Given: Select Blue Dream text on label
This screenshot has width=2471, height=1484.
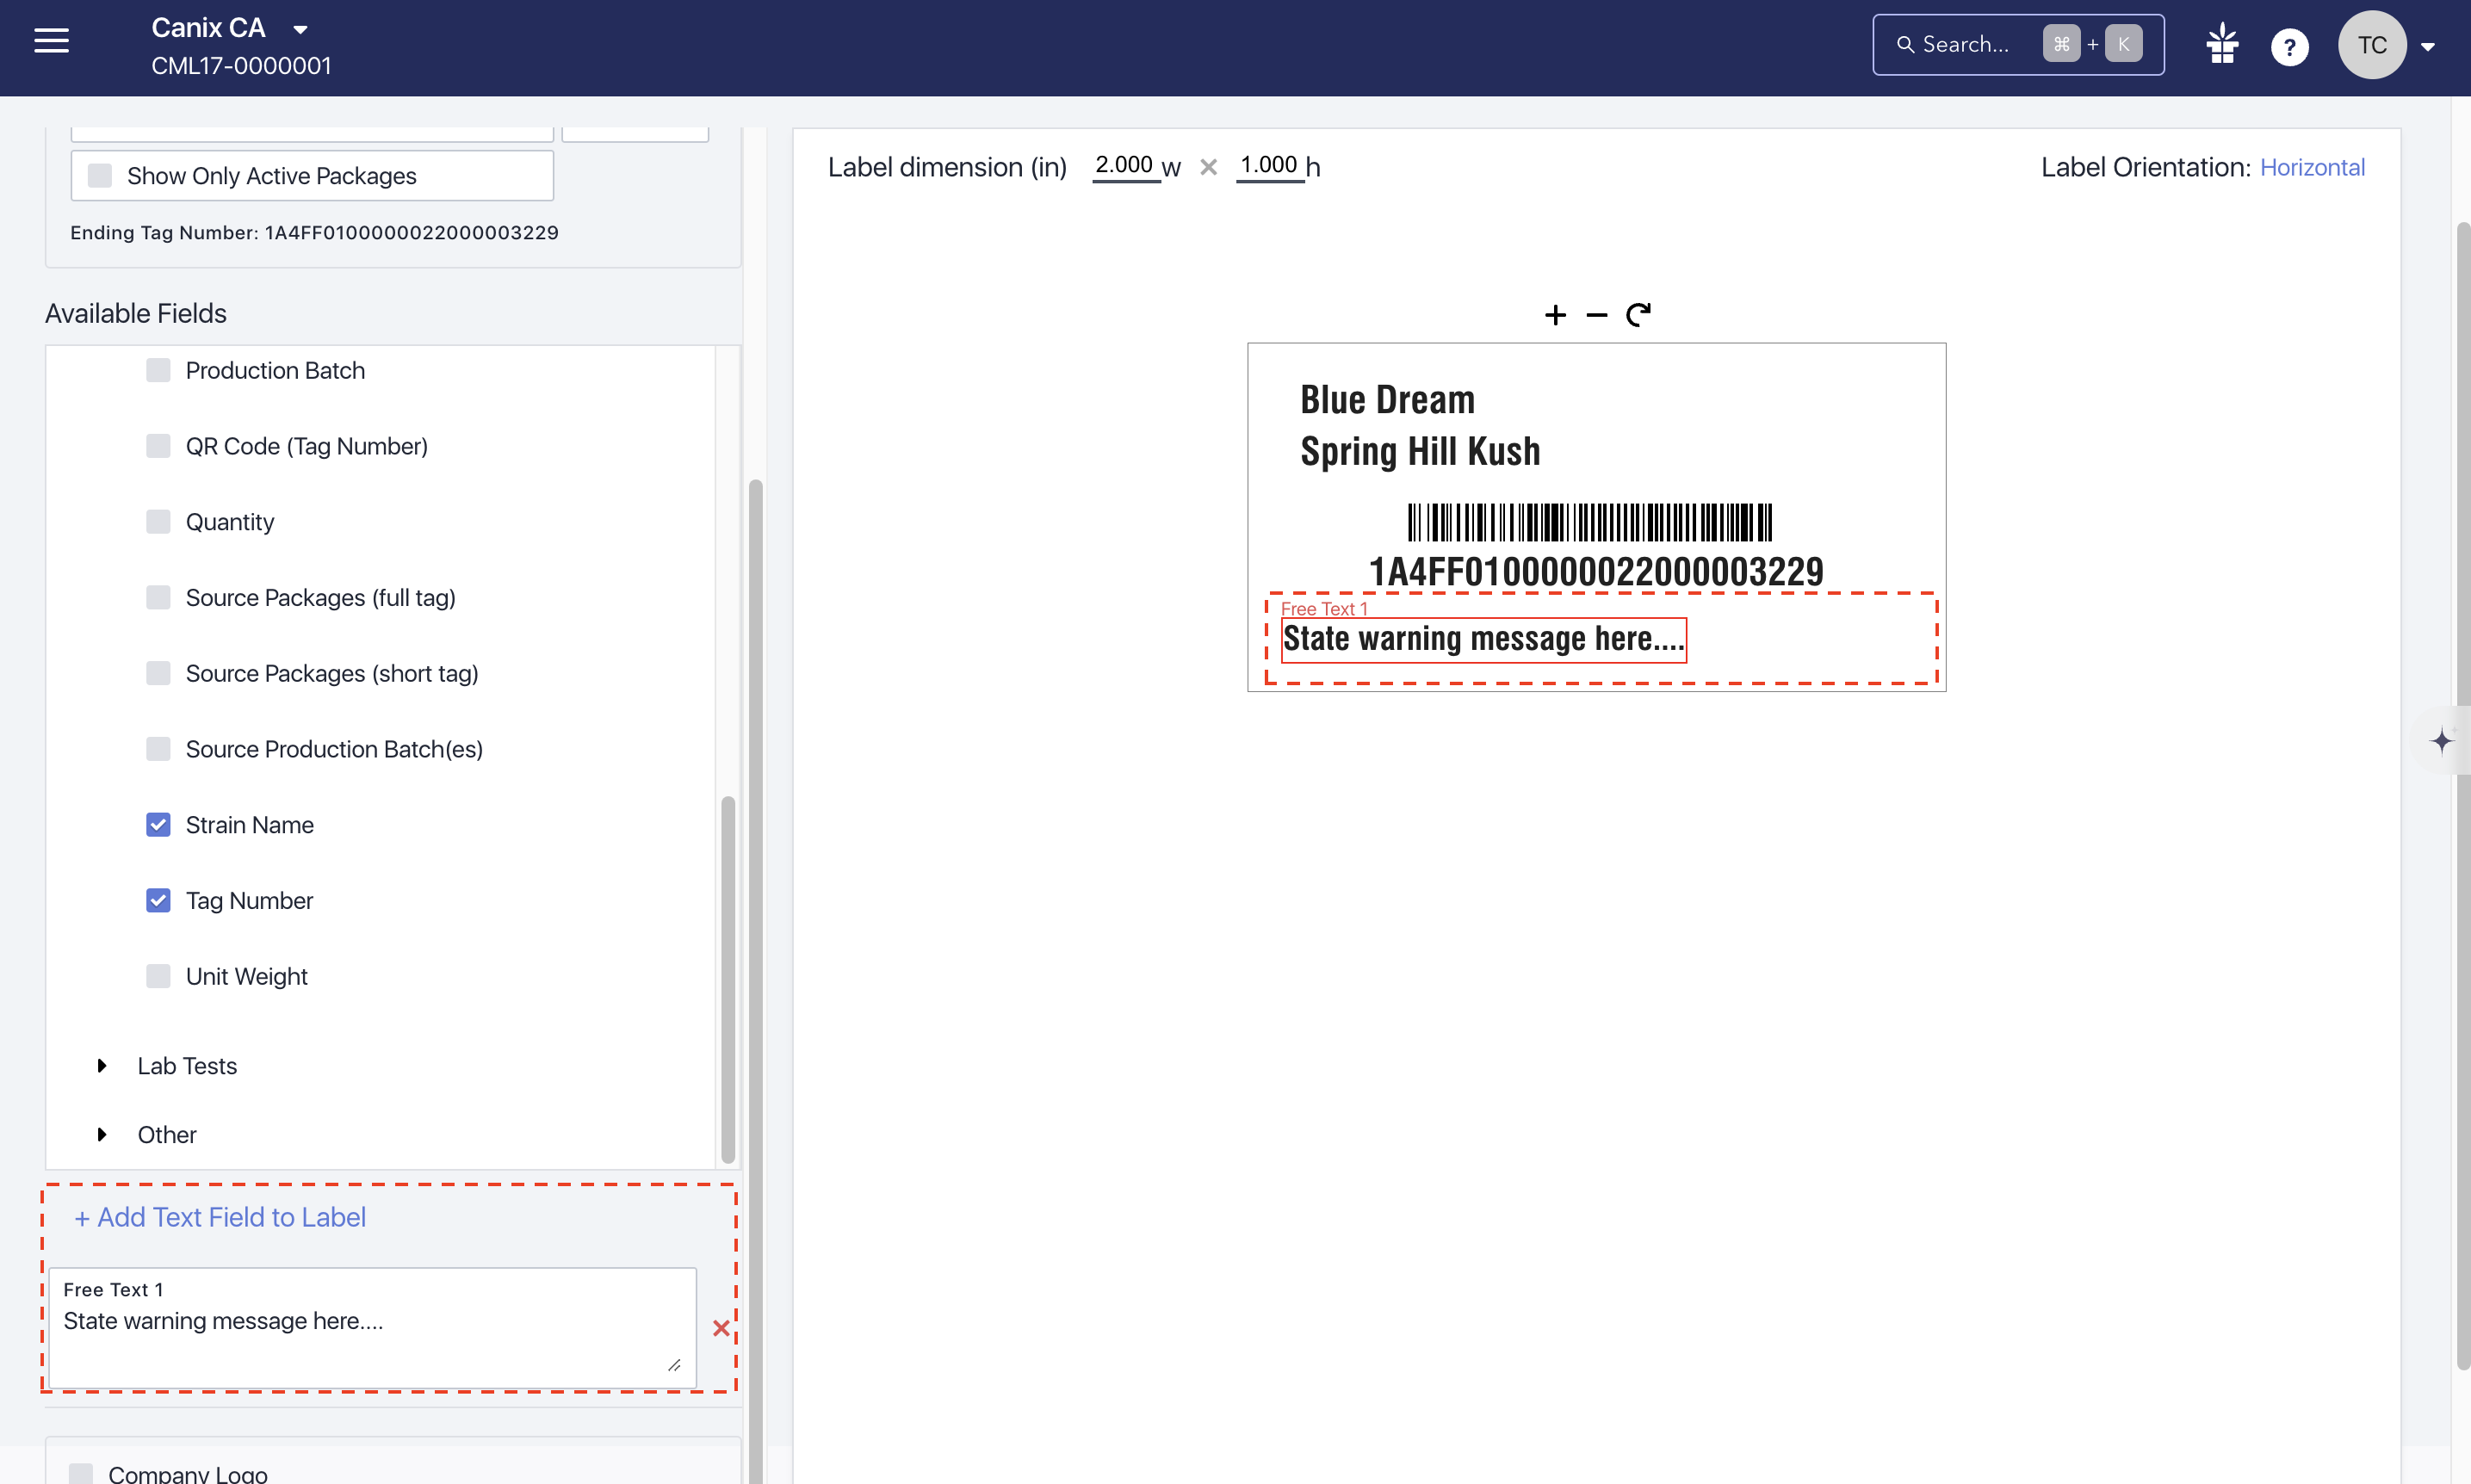Looking at the screenshot, I should click(x=1387, y=400).
